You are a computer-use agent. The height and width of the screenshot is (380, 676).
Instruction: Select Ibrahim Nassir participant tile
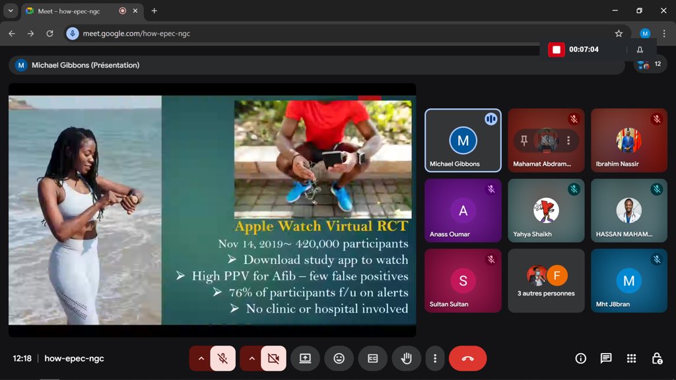click(x=628, y=141)
